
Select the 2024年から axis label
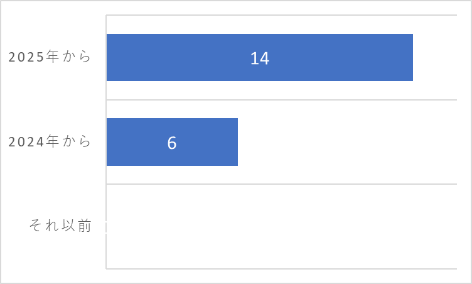[x=50, y=141]
